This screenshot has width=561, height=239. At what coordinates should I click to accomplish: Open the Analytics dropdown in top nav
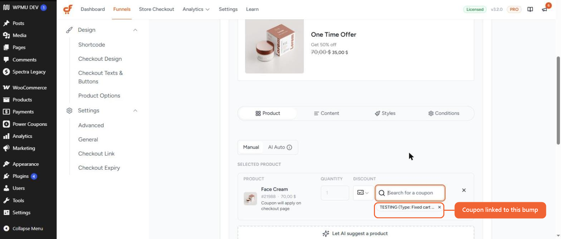pos(196,9)
